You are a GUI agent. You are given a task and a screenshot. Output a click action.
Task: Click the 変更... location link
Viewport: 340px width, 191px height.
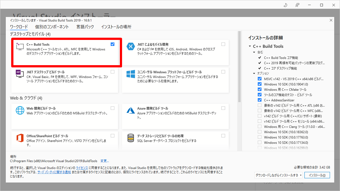click(104, 161)
